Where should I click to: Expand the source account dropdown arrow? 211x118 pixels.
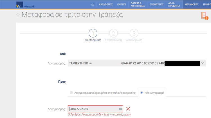click(202, 63)
